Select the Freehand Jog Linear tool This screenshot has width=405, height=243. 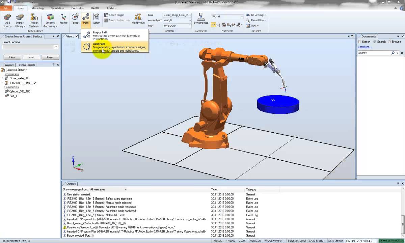[228, 25]
